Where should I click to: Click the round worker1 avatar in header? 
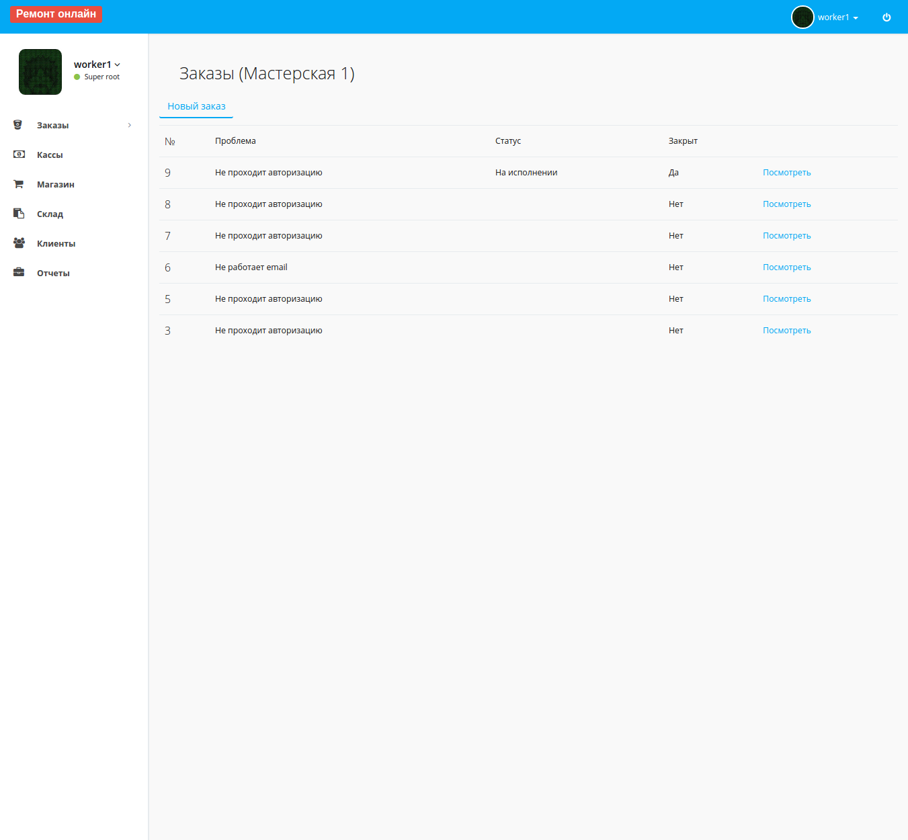[802, 17]
